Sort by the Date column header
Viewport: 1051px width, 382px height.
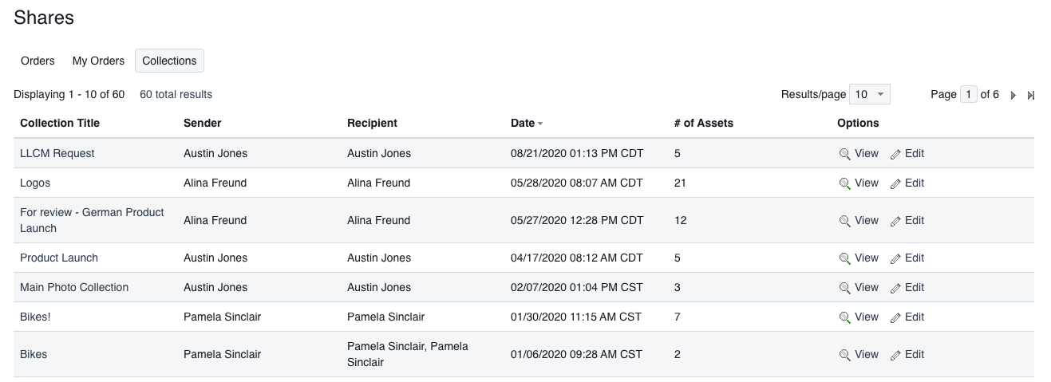[x=523, y=123]
